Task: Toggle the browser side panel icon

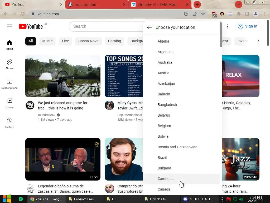Action: (x=247, y=14)
